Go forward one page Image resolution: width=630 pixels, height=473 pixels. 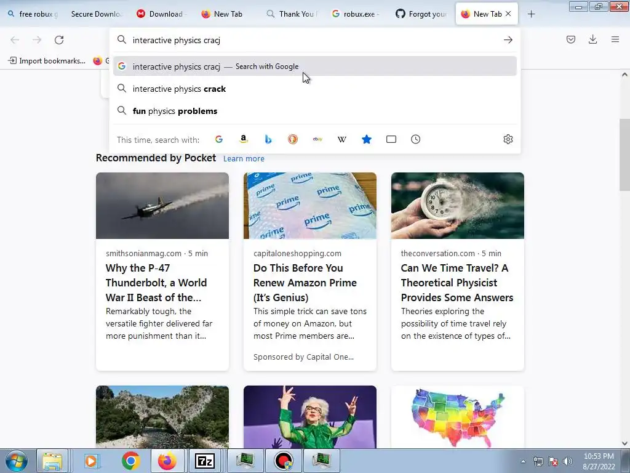pos(37,40)
